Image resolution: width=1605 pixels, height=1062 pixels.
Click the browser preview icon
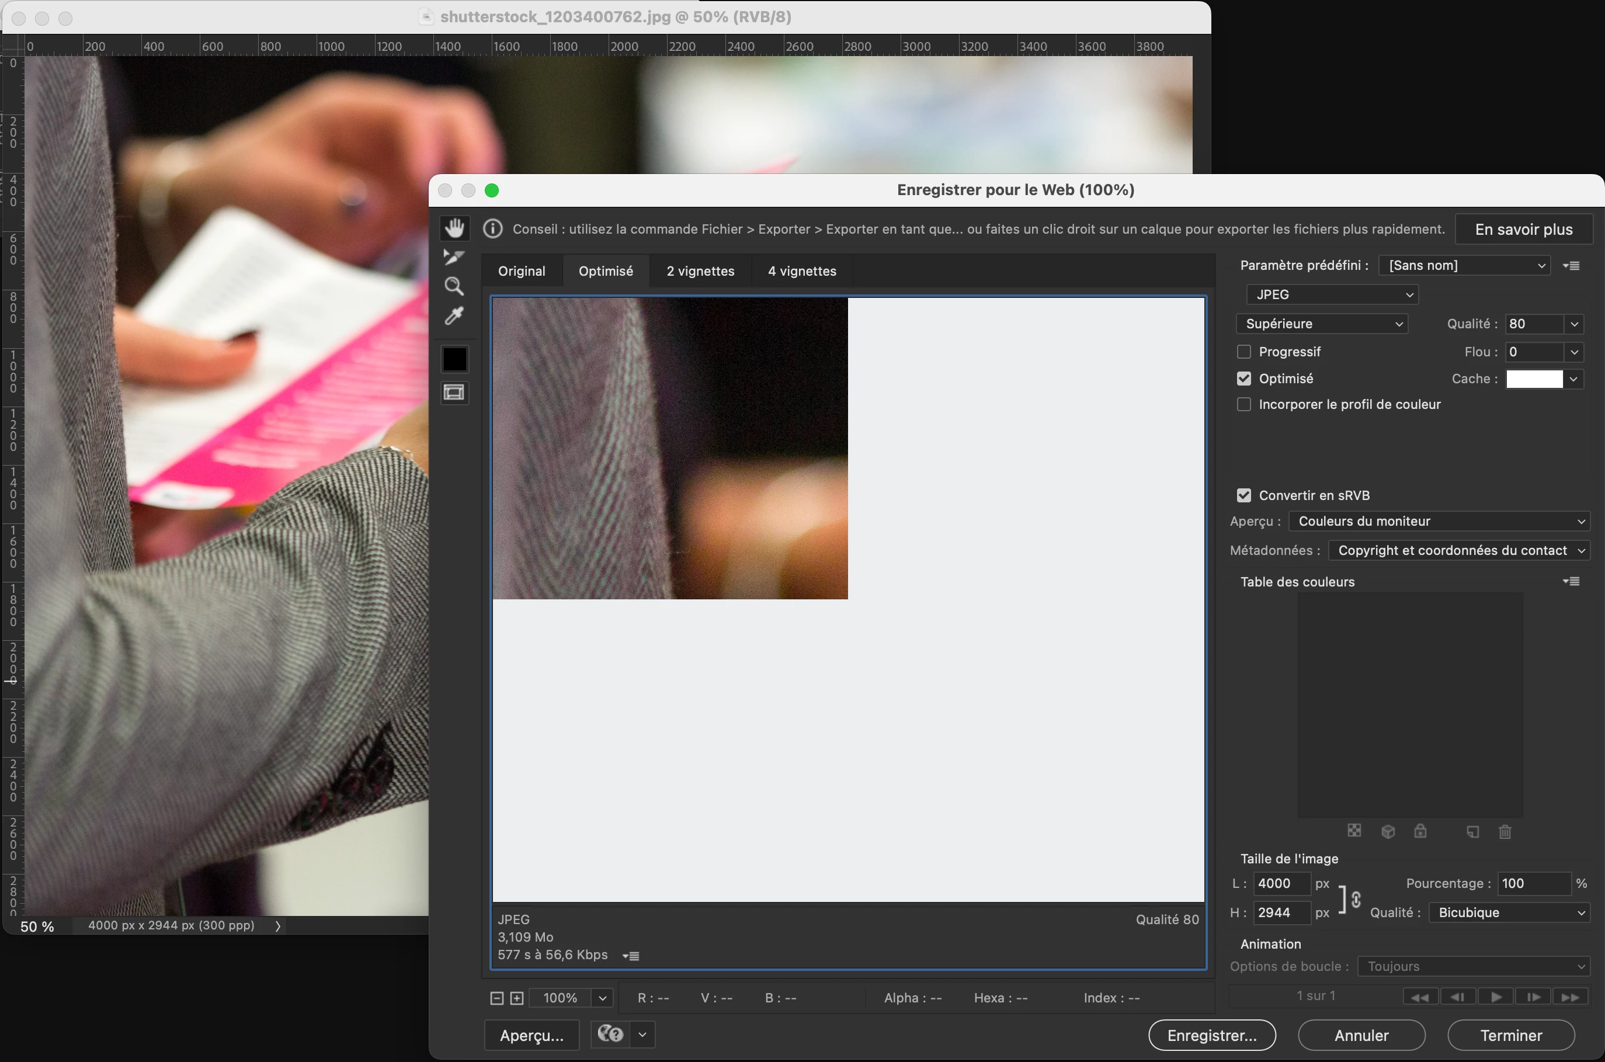tap(610, 1034)
